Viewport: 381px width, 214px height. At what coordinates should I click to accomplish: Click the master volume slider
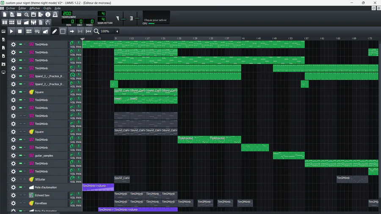(x=123, y=19)
